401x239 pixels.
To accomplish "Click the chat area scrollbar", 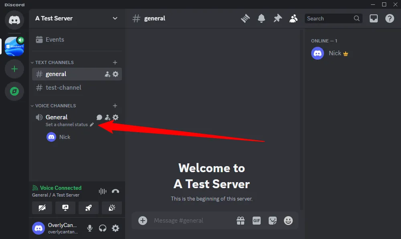I will pos(302,120).
